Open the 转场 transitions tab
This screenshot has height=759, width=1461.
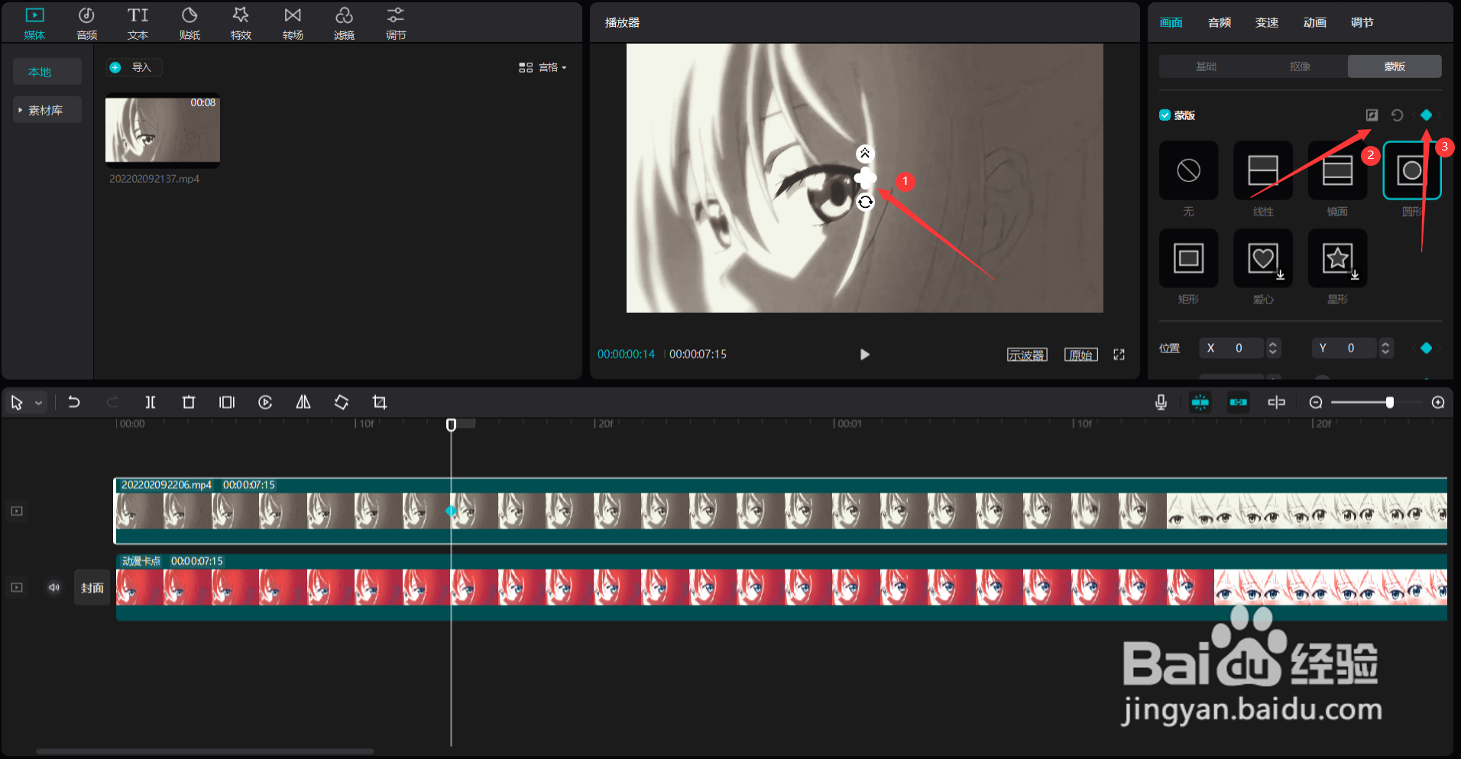293,23
